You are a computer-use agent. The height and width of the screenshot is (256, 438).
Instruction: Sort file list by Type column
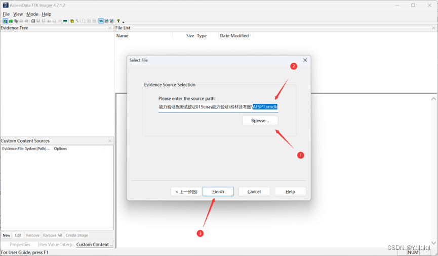point(207,36)
